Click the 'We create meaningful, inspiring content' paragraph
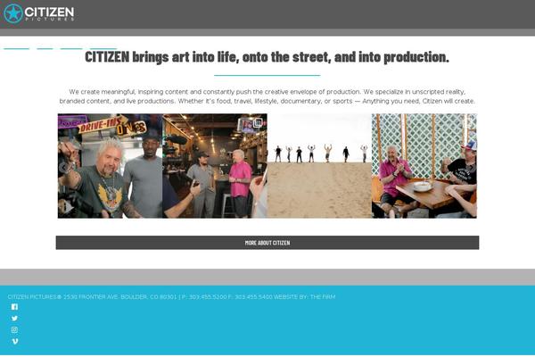The width and height of the screenshot is (535, 357). point(267,96)
